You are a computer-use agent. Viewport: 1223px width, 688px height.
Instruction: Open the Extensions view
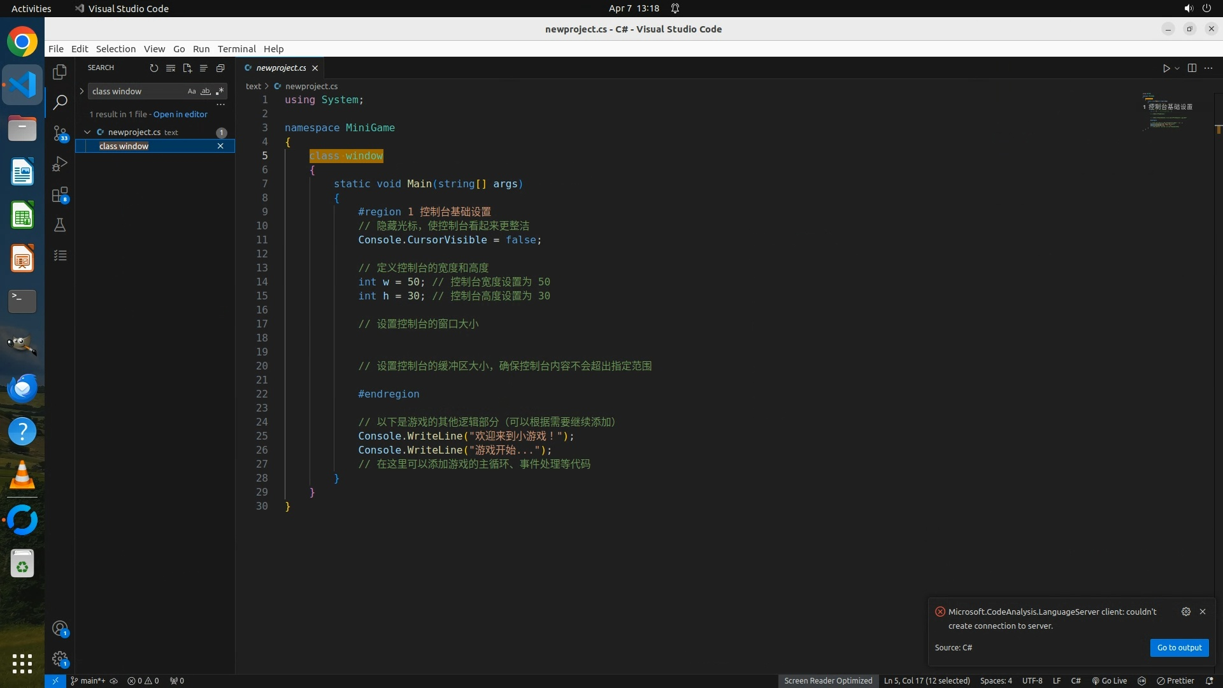pyautogui.click(x=60, y=195)
